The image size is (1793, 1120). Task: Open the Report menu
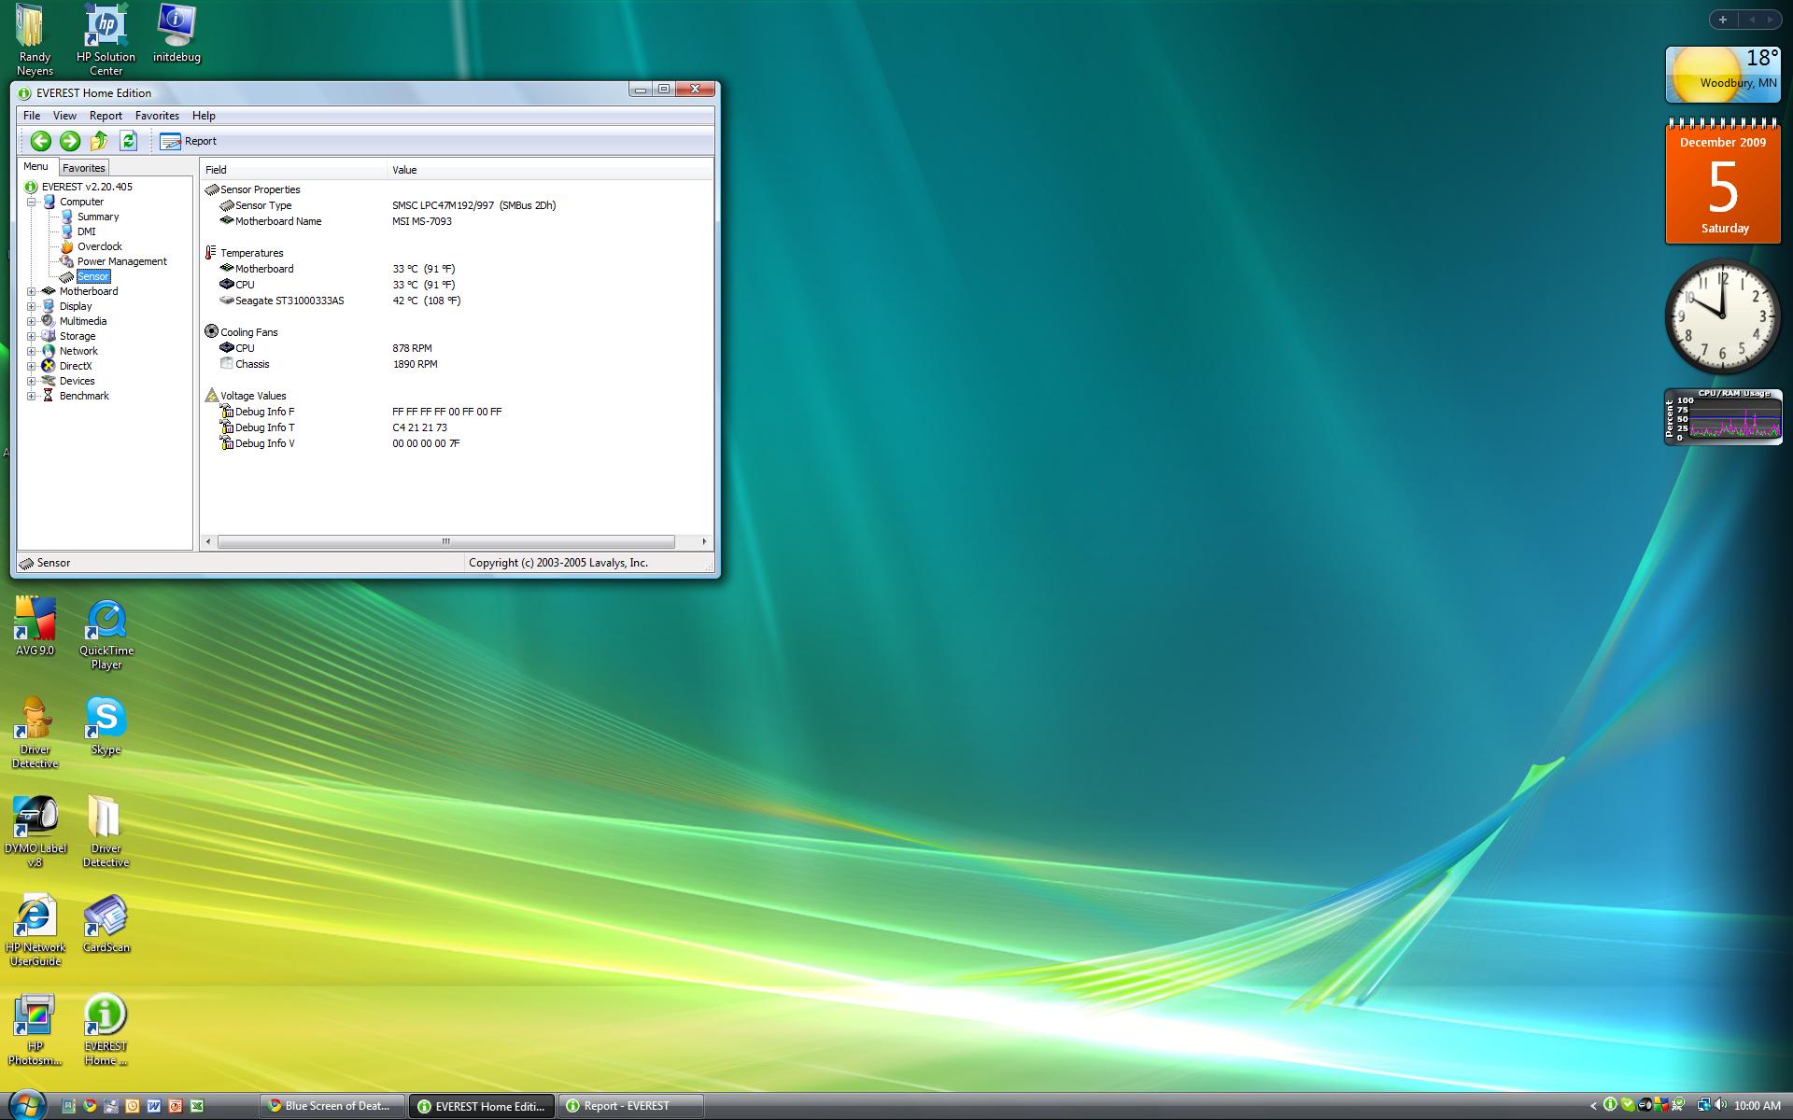(x=106, y=116)
